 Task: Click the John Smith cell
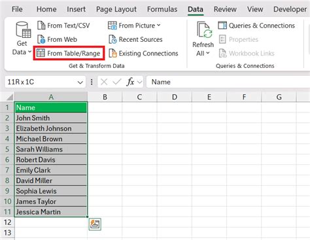[51, 118]
